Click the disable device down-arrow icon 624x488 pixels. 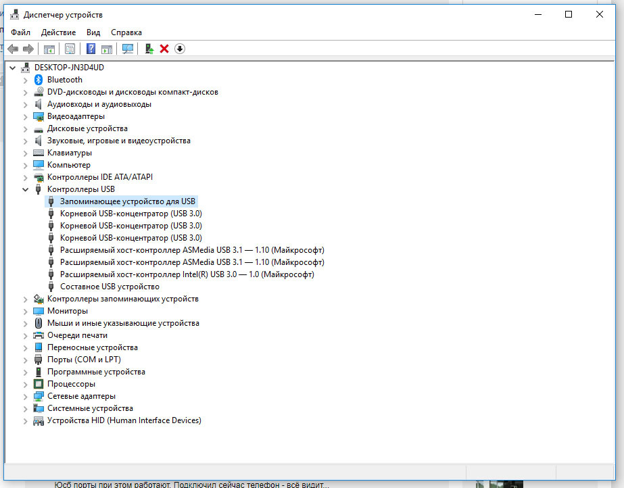(180, 49)
